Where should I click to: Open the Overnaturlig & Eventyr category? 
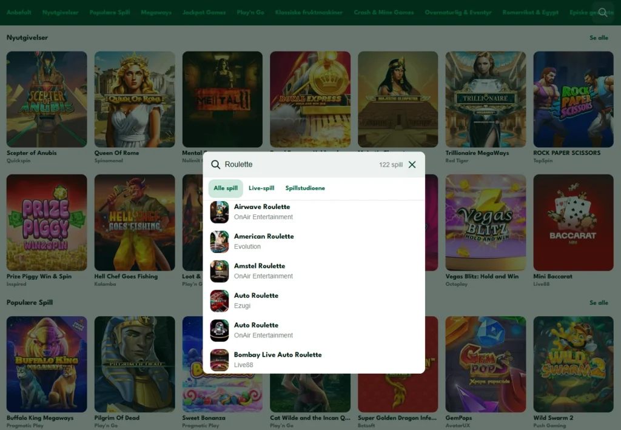(458, 12)
